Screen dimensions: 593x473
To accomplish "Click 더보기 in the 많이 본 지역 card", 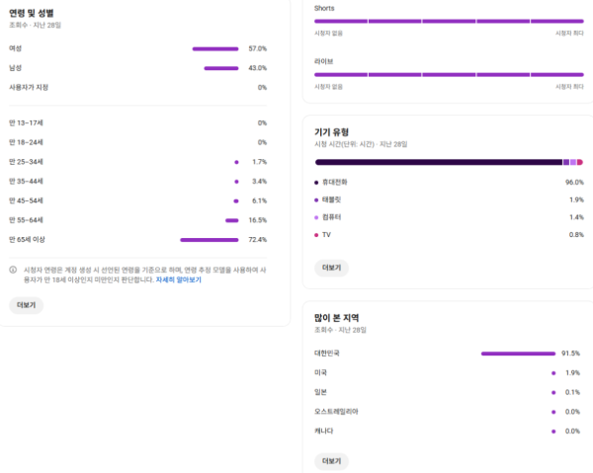I will [331, 461].
